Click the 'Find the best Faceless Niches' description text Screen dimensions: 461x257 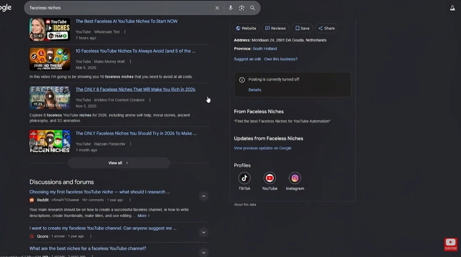(282, 121)
